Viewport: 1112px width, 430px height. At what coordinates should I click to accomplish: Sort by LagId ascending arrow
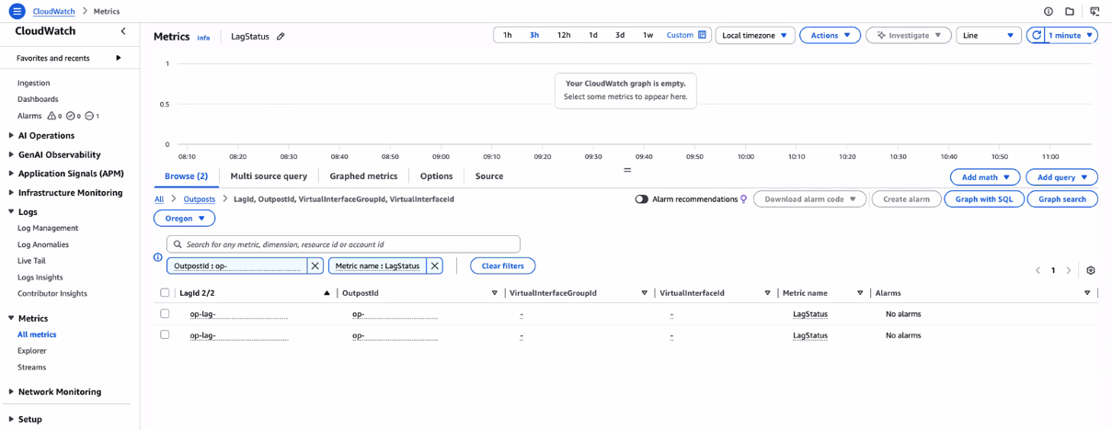point(327,293)
